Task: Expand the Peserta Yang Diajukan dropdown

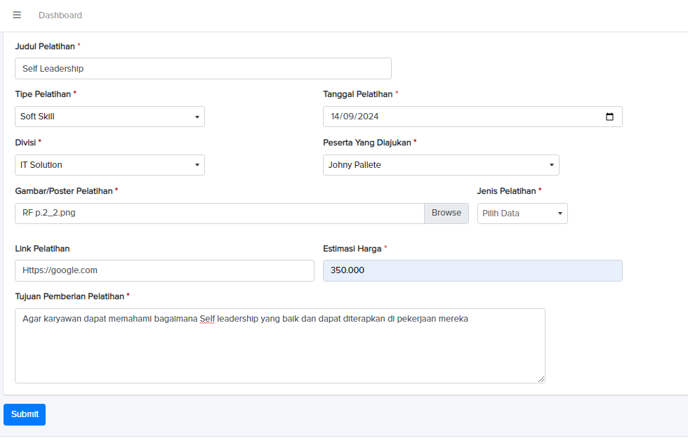Action: pyautogui.click(x=441, y=165)
